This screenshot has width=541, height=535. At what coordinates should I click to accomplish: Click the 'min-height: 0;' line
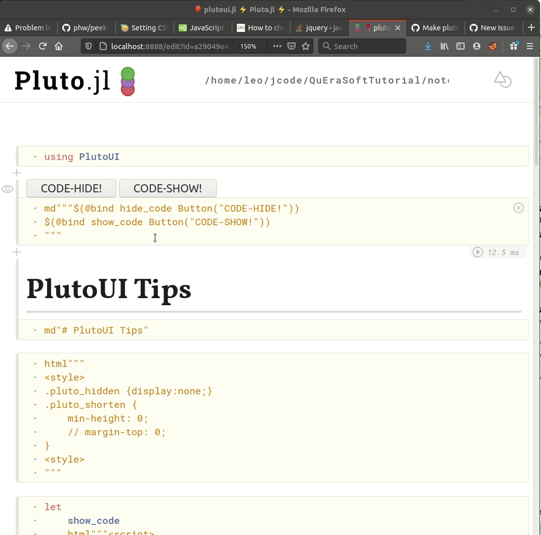(108, 419)
